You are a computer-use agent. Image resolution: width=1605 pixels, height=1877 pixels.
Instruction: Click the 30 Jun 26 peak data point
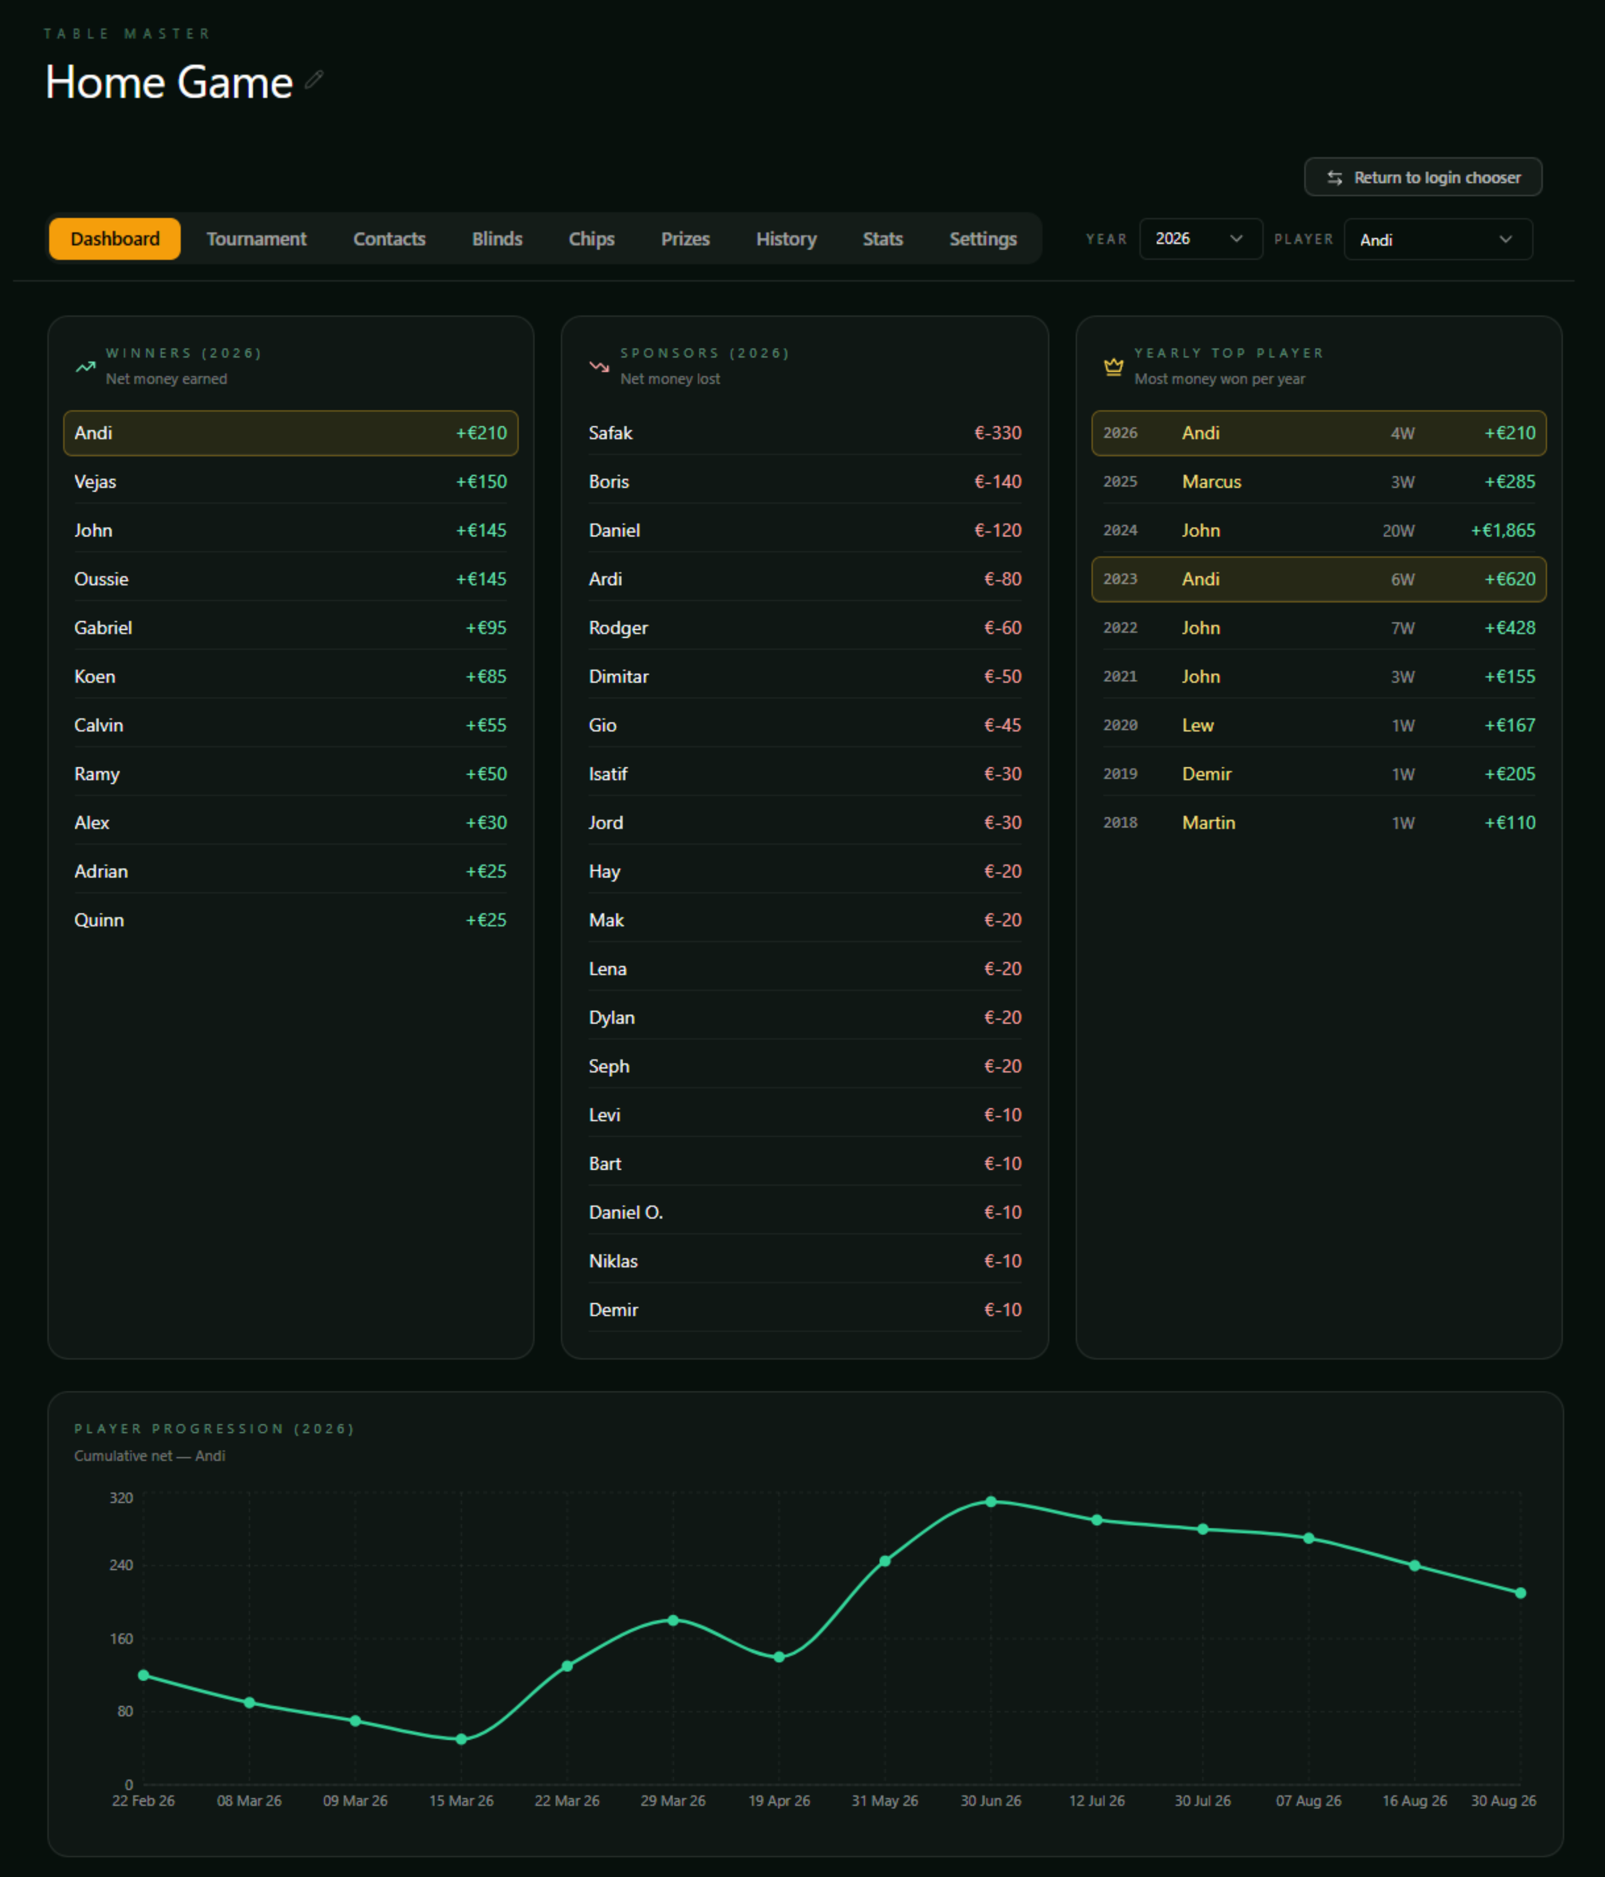991,1501
